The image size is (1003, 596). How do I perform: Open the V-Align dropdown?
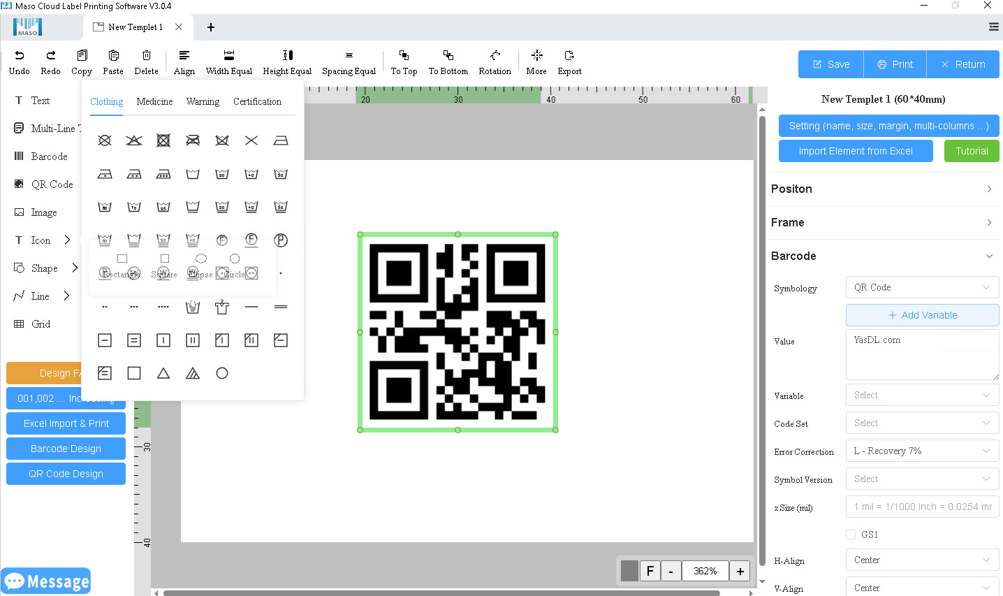pos(922,588)
